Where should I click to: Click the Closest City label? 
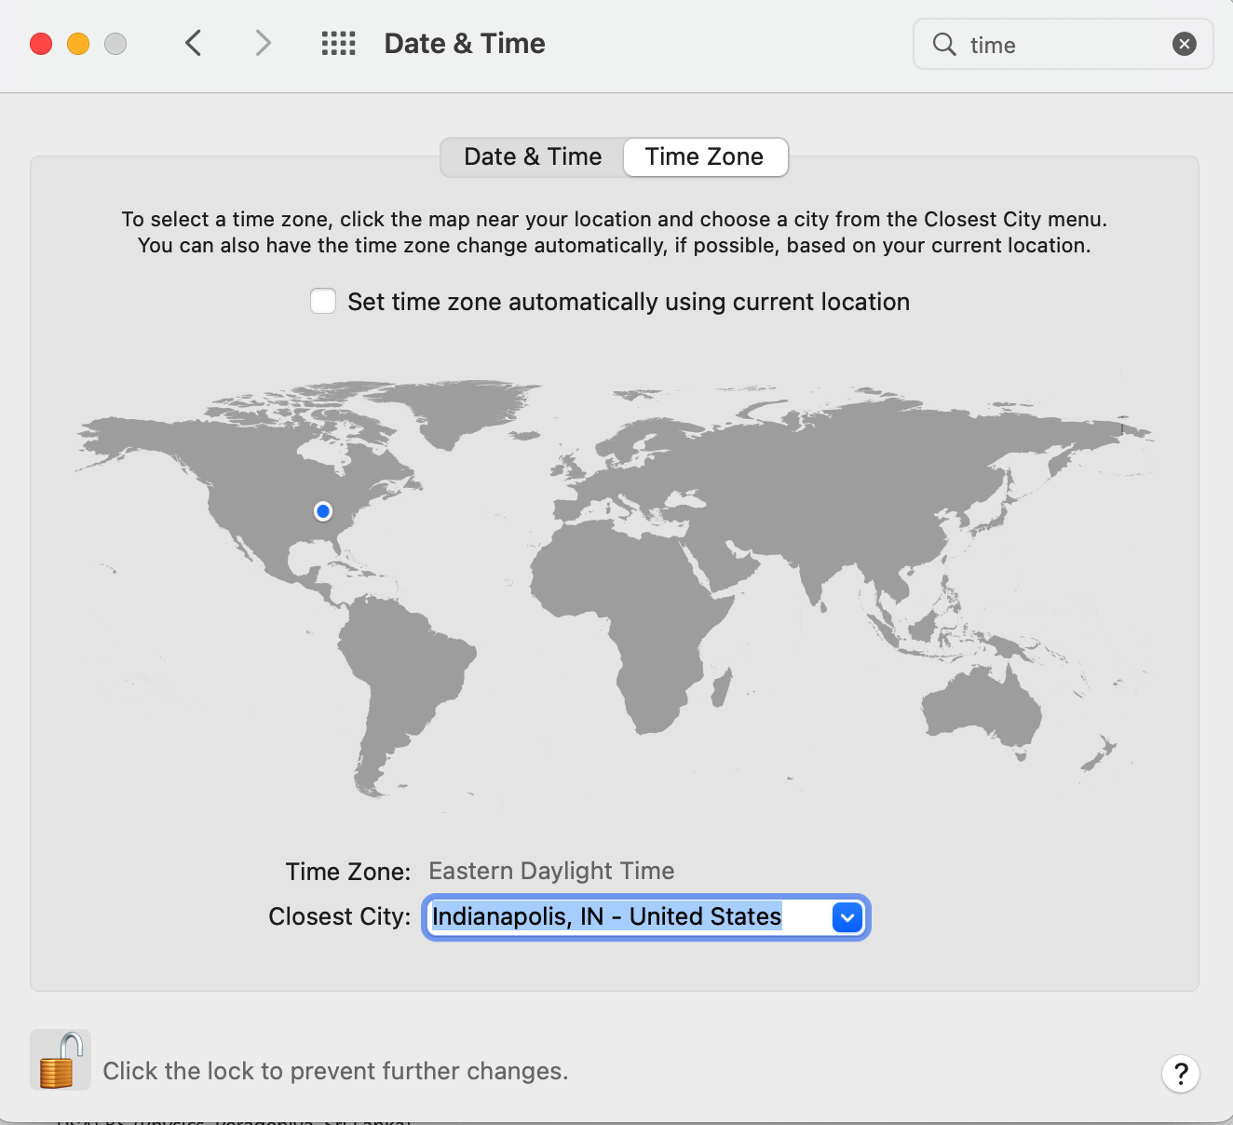click(340, 916)
